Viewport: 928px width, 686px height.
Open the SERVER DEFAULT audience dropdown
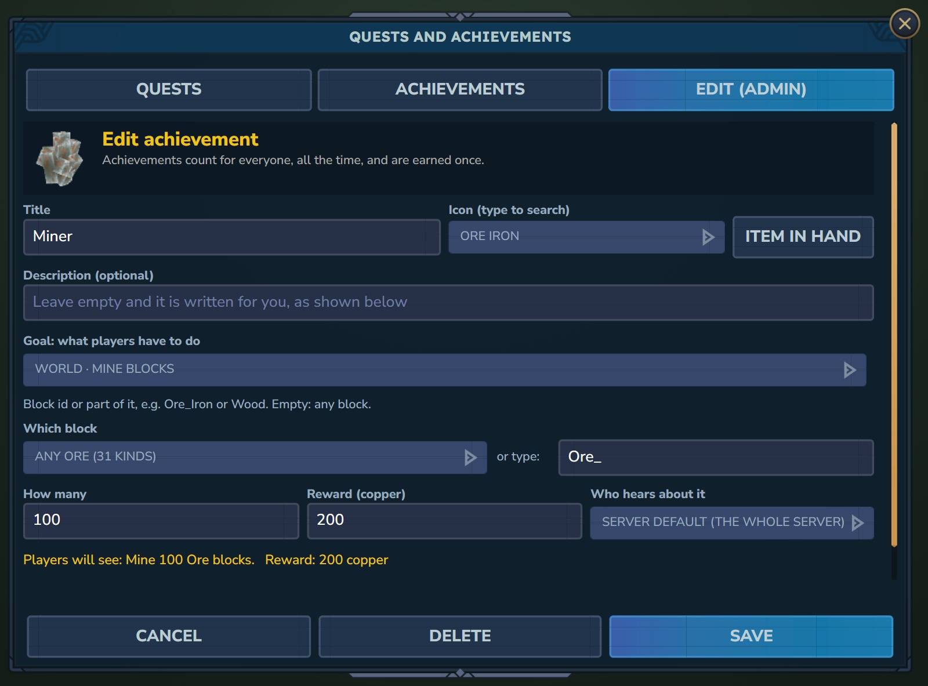pyautogui.click(x=732, y=523)
